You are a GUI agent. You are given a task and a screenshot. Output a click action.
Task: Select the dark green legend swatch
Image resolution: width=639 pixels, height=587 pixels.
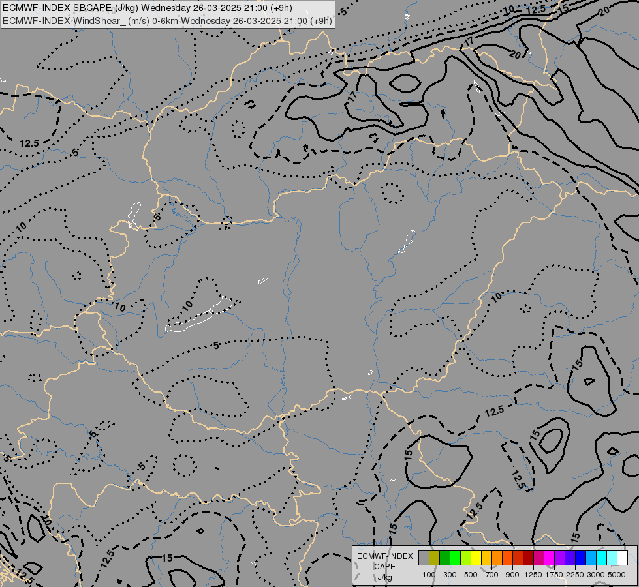pyautogui.click(x=445, y=558)
